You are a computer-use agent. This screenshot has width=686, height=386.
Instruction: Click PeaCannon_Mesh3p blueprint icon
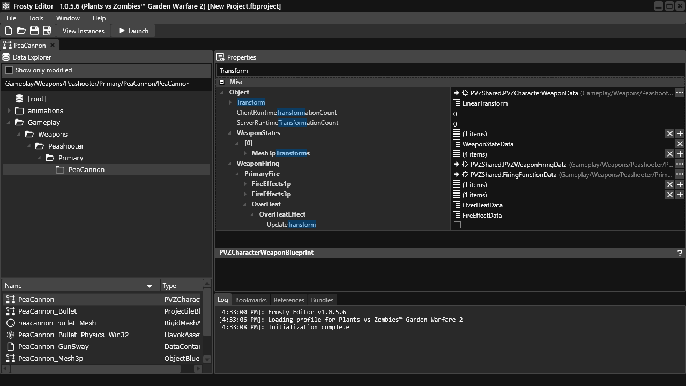pyautogui.click(x=11, y=359)
